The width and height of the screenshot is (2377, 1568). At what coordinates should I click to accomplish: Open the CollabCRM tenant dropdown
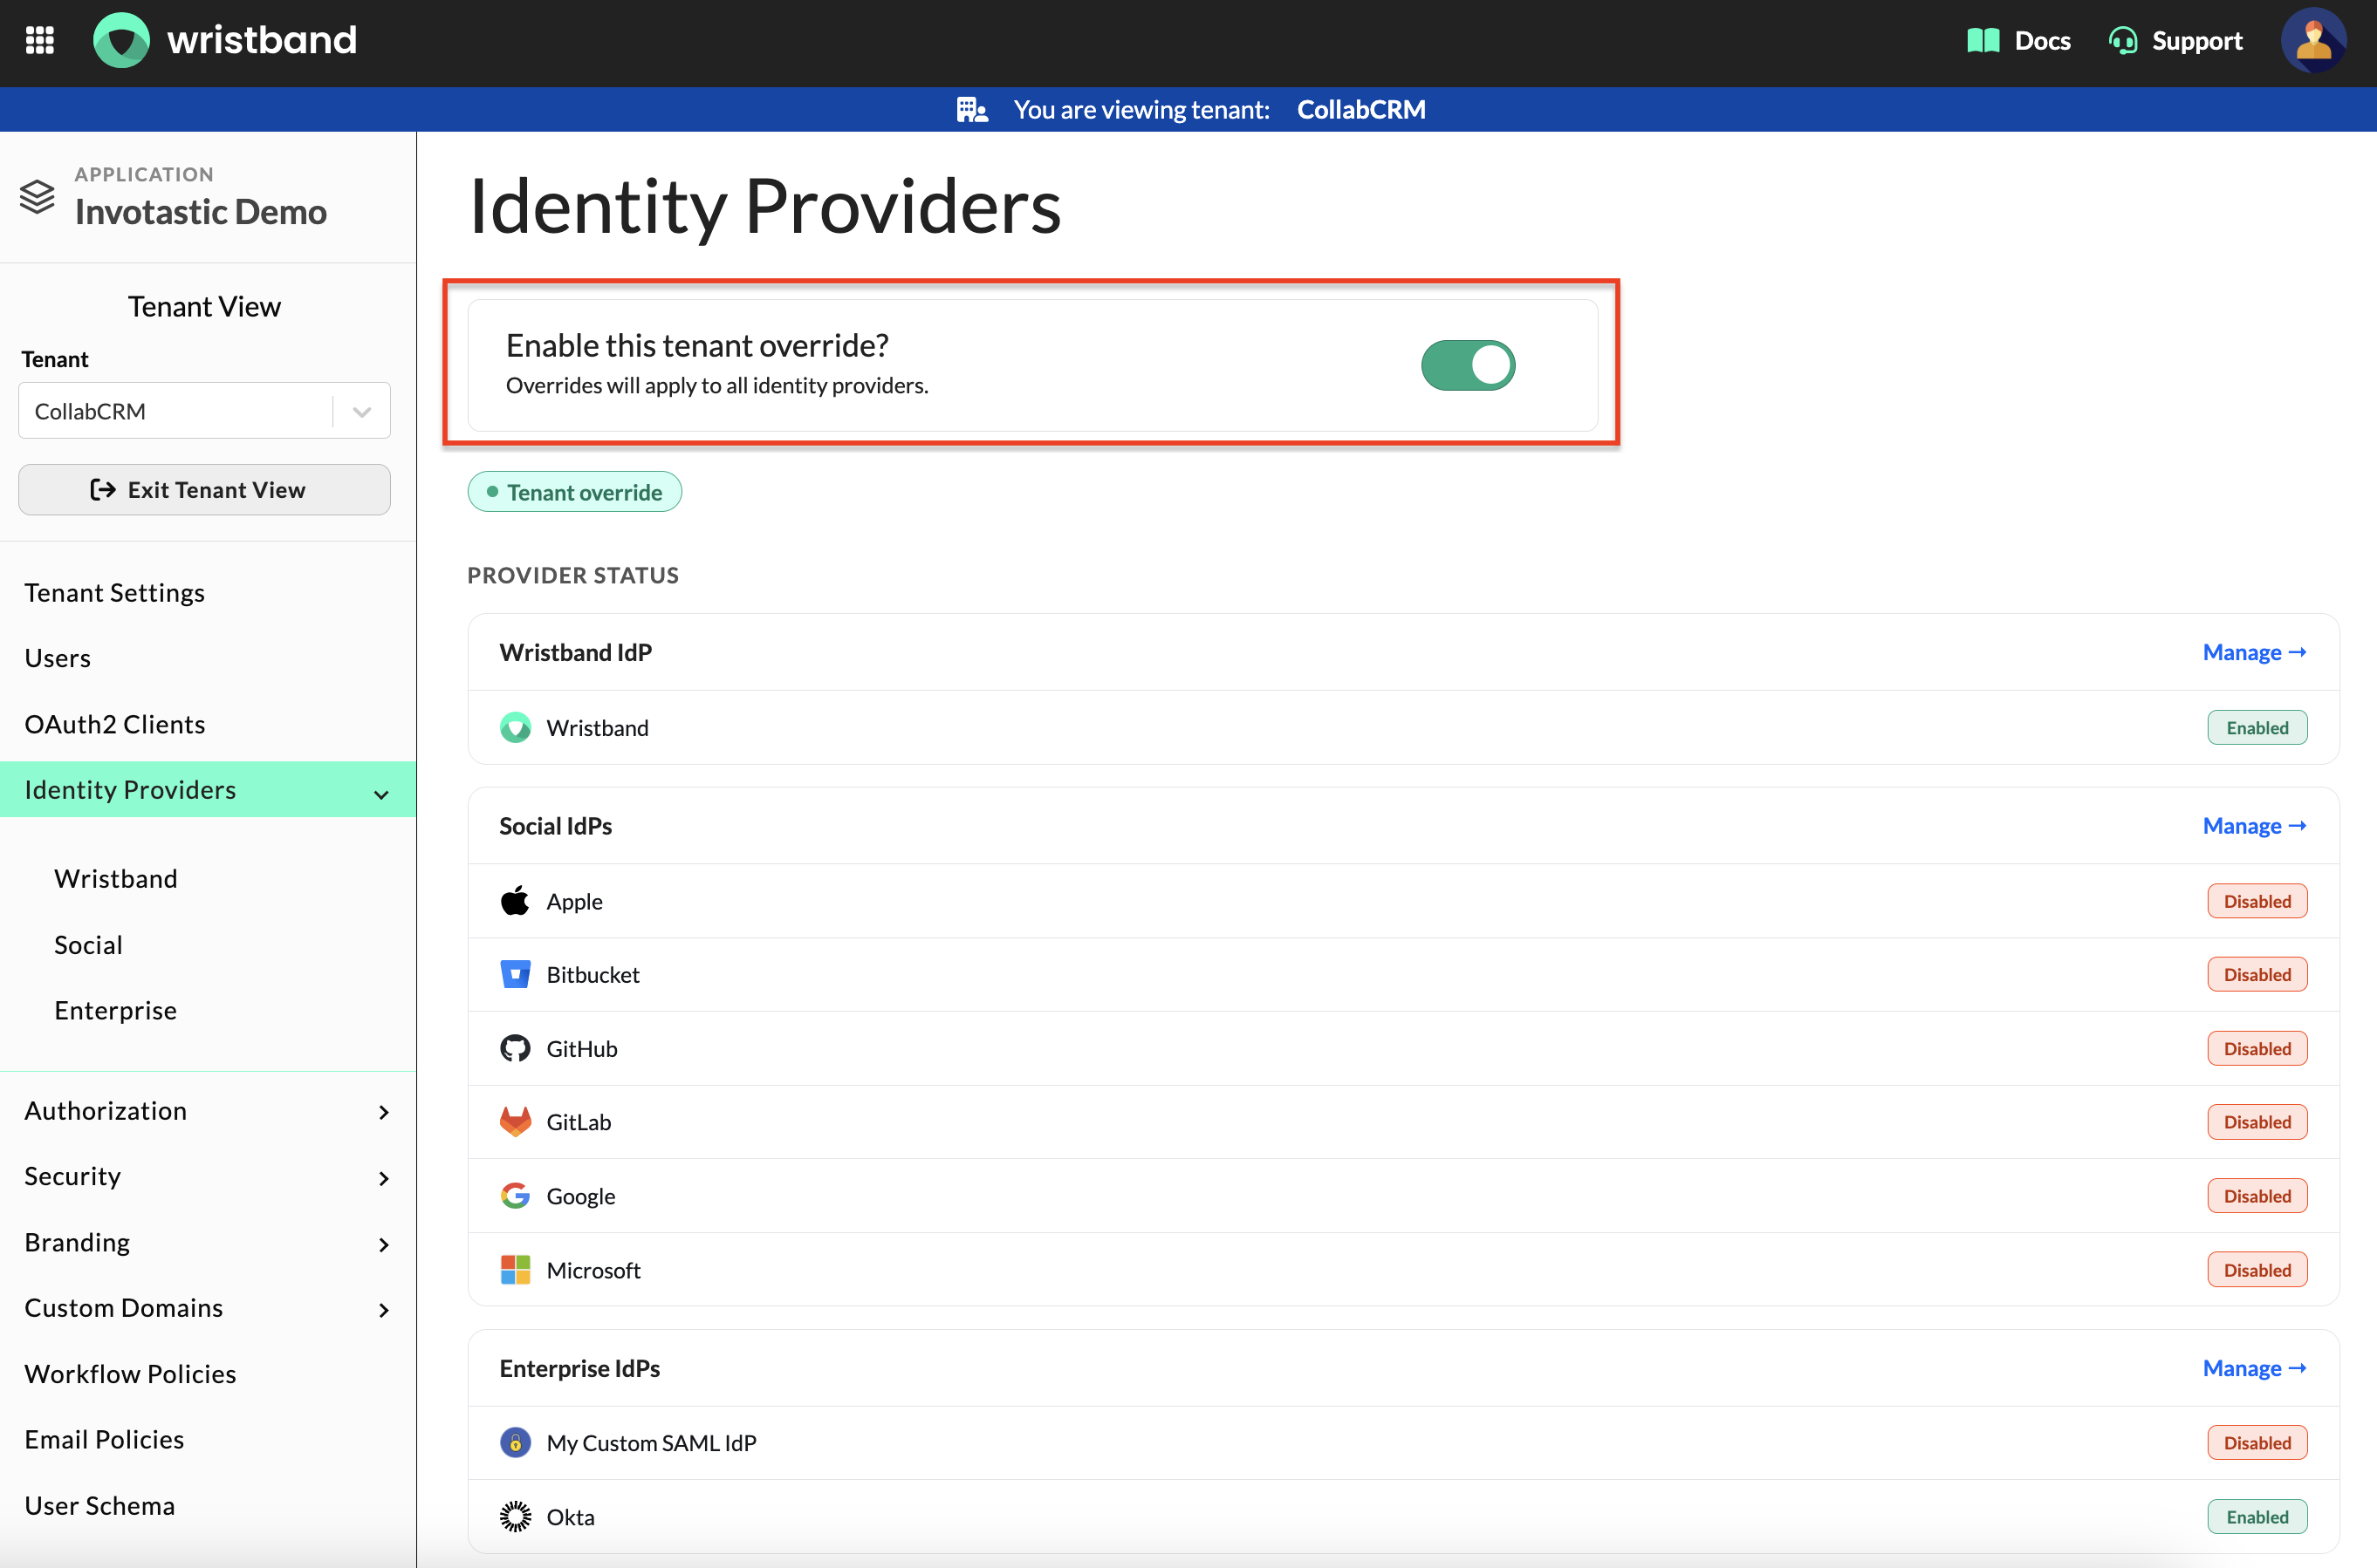tap(204, 411)
